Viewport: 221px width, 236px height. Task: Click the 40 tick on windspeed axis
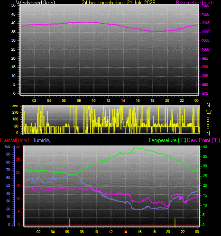[13, 23]
